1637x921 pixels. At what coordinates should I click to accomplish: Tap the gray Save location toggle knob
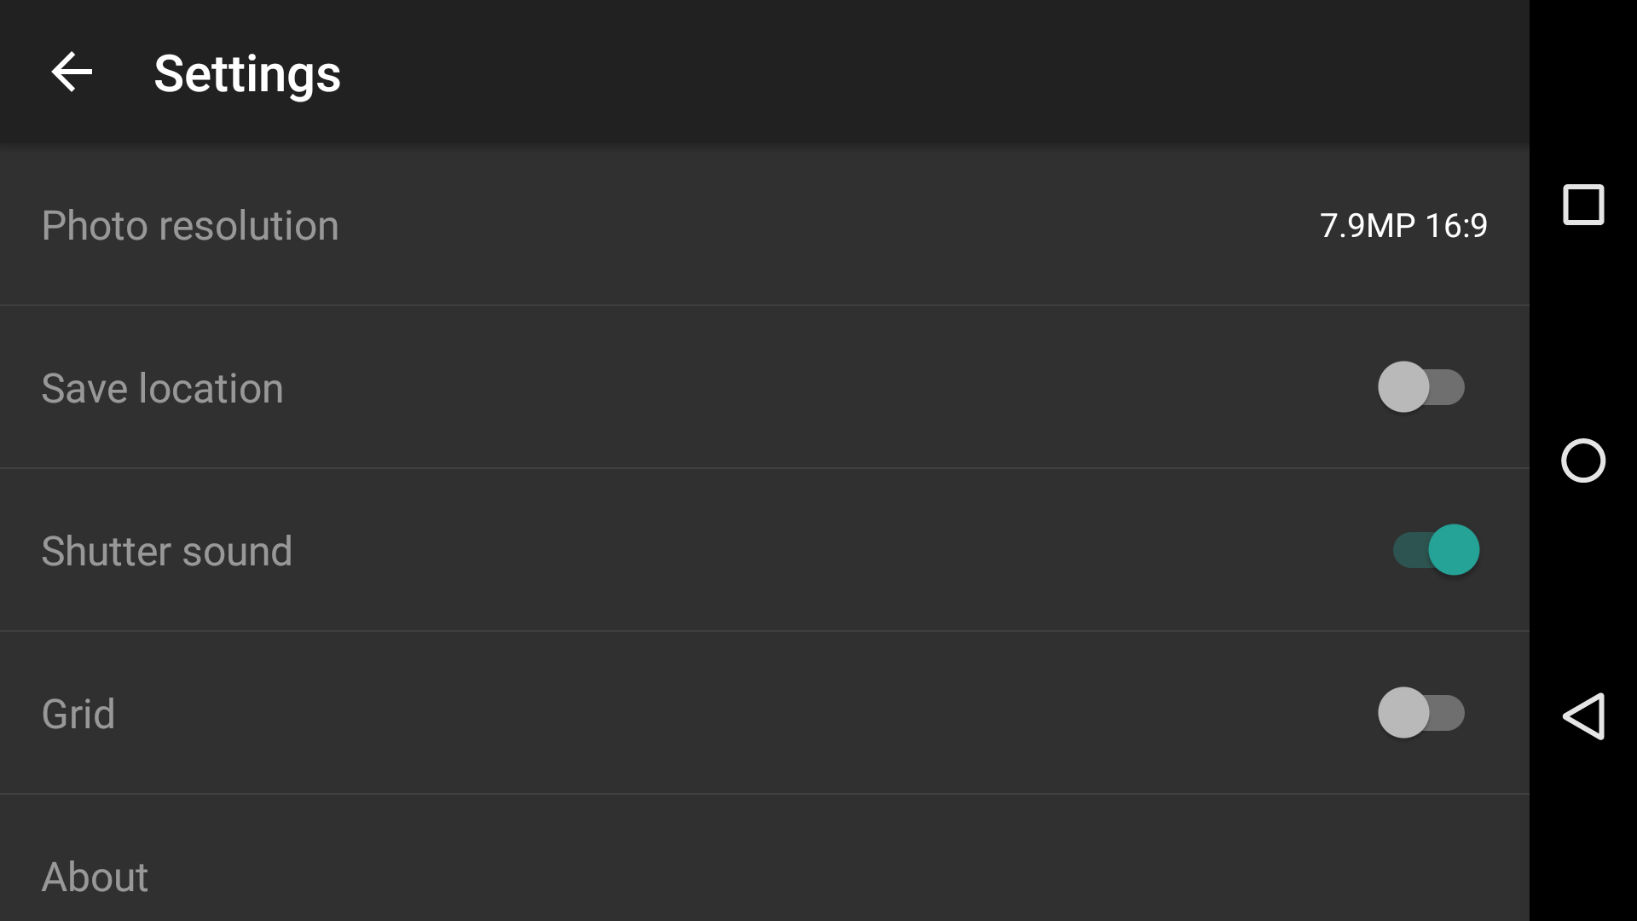(x=1403, y=387)
